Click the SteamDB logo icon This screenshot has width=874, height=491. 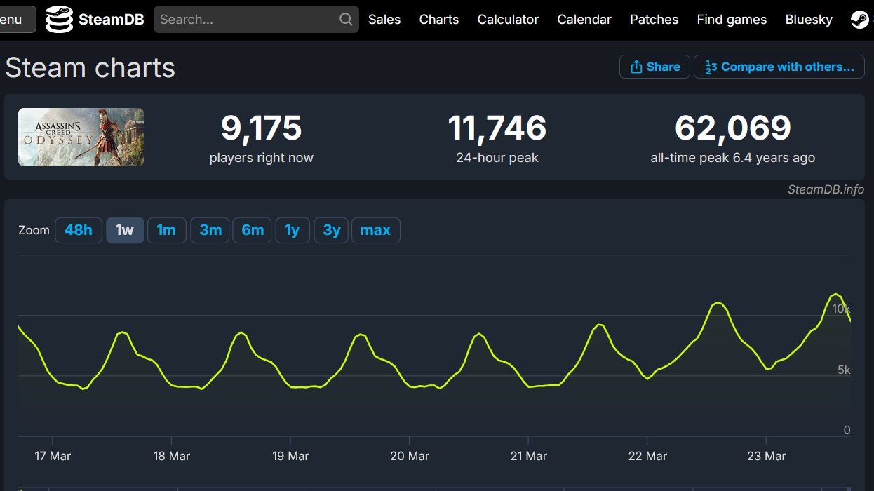tap(59, 20)
